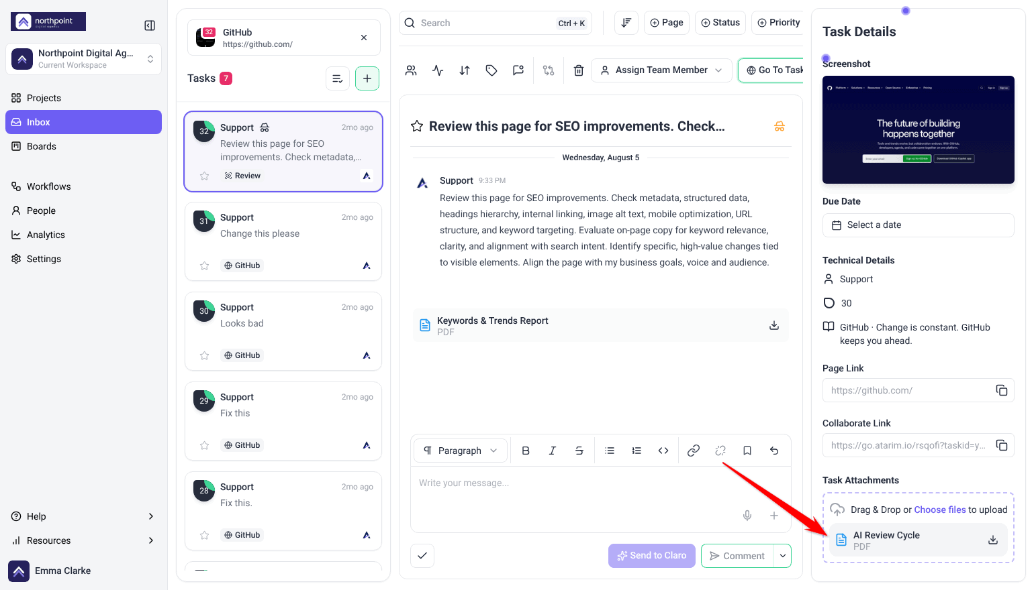Insert a numbered list in editor
Screen dimensions: 1034x590
point(637,451)
